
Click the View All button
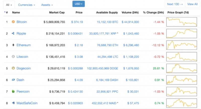[192, 4]
